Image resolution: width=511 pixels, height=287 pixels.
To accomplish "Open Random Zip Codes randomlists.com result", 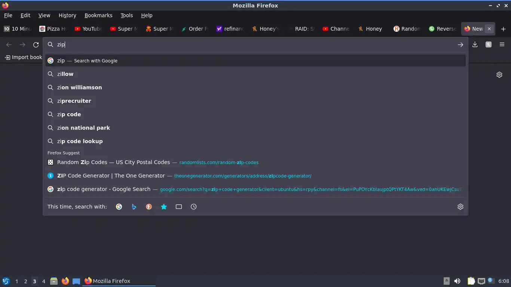I will 255,162.
